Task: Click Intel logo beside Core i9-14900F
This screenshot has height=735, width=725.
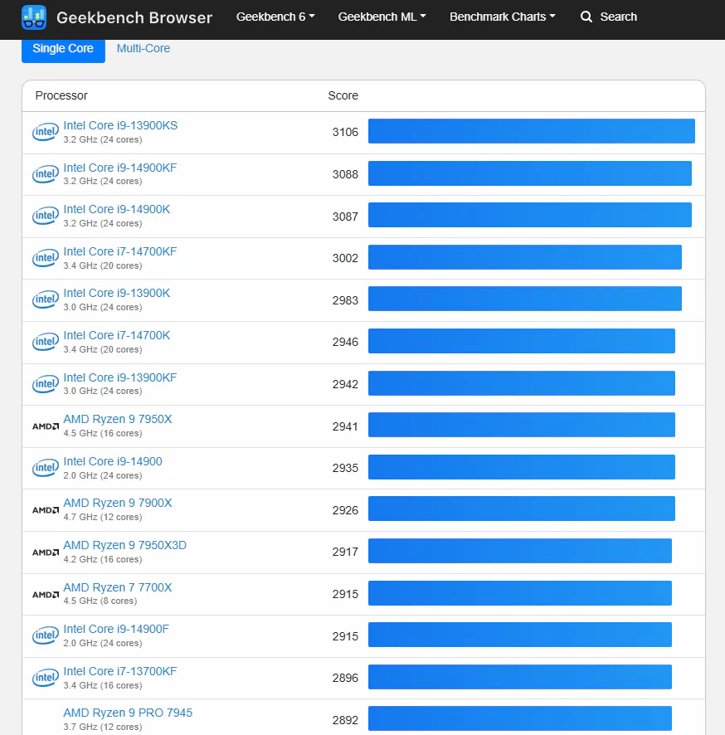Action: [46, 635]
